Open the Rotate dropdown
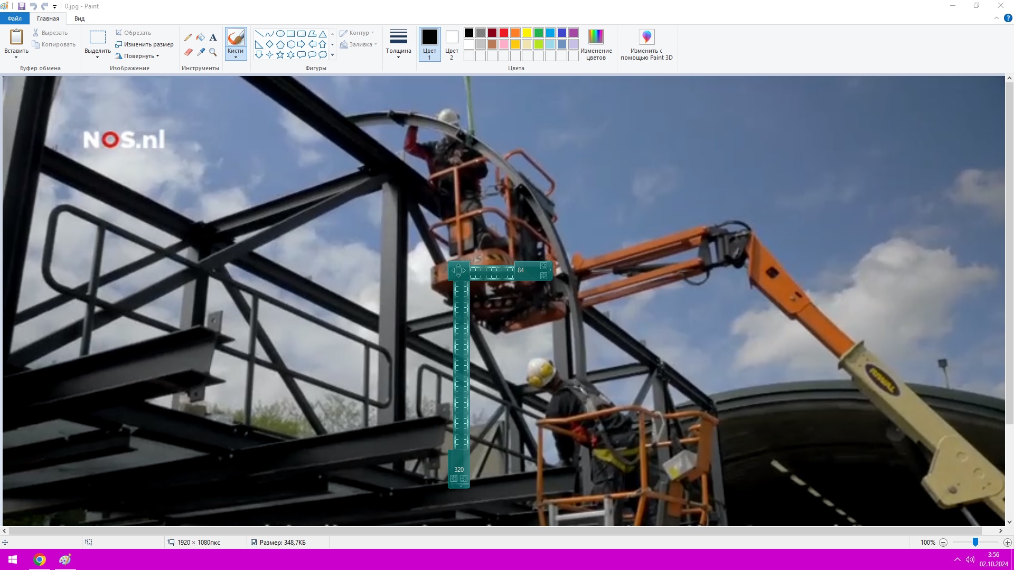This screenshot has width=1014, height=570. tap(137, 56)
